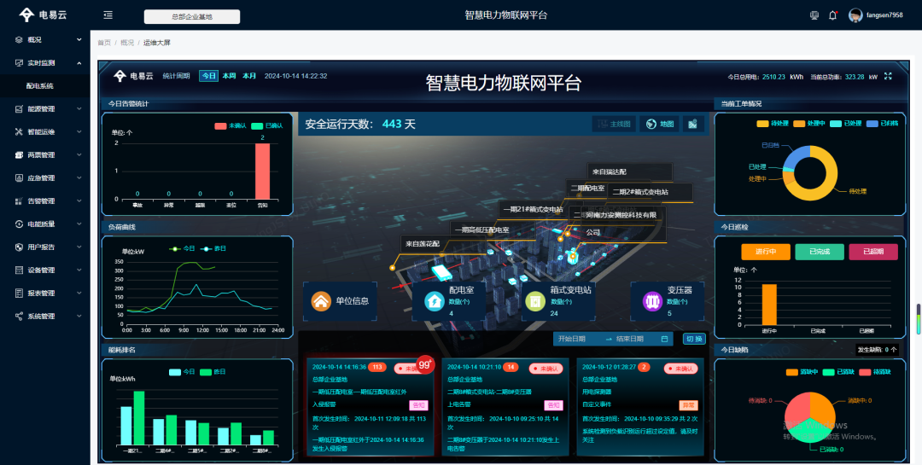Click the 单位信息 house icon

(321, 301)
